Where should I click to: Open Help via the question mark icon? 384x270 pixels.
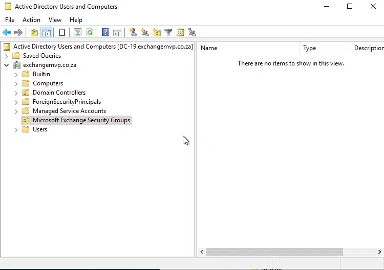[105, 33]
